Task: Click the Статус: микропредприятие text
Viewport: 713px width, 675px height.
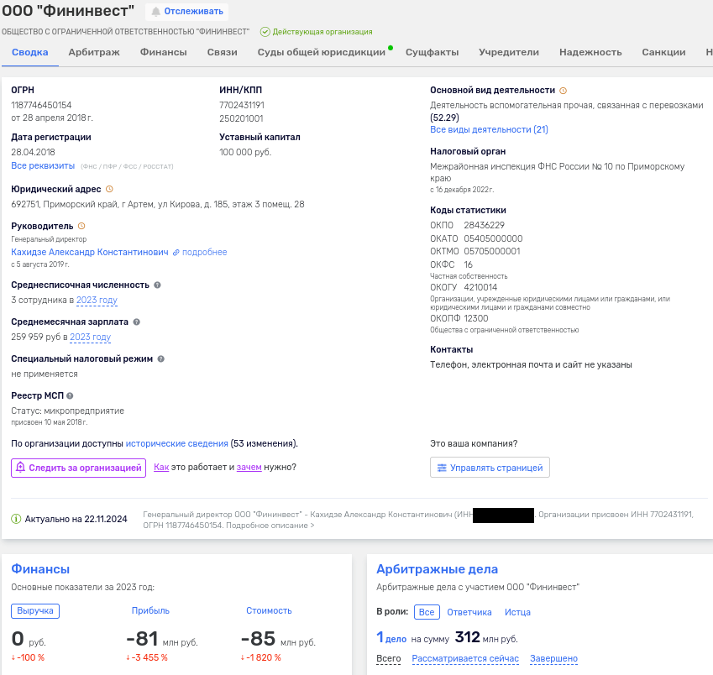Action: 68,411
